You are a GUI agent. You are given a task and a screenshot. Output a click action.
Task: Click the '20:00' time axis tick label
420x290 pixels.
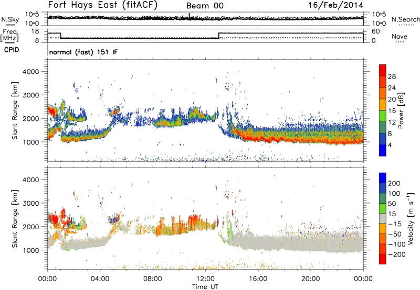tap(310, 279)
